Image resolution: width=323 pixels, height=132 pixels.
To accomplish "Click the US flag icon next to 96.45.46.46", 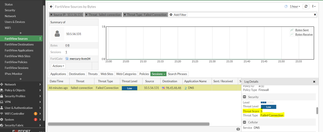I will pyautogui.click(x=164, y=88).
